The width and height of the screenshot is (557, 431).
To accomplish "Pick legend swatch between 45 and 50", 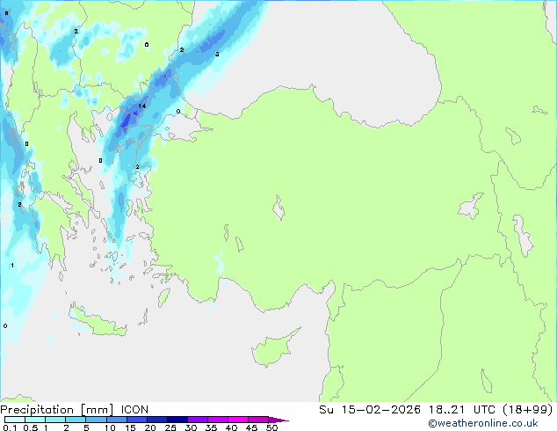I will [x=258, y=420].
